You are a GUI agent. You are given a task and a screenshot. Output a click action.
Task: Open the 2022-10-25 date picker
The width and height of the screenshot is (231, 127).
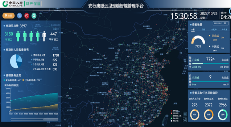click(x=221, y=23)
